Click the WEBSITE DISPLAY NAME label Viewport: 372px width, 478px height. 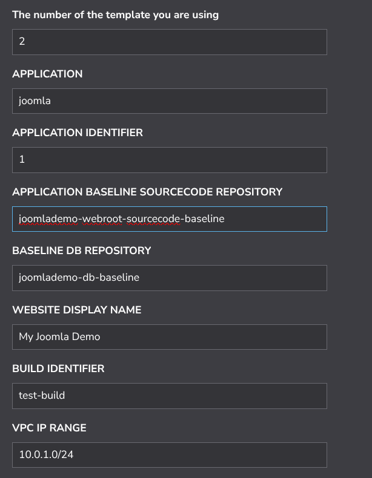coord(76,310)
